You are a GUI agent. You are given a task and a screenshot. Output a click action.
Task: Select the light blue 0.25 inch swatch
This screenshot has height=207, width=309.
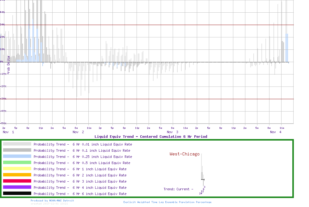(17, 156)
